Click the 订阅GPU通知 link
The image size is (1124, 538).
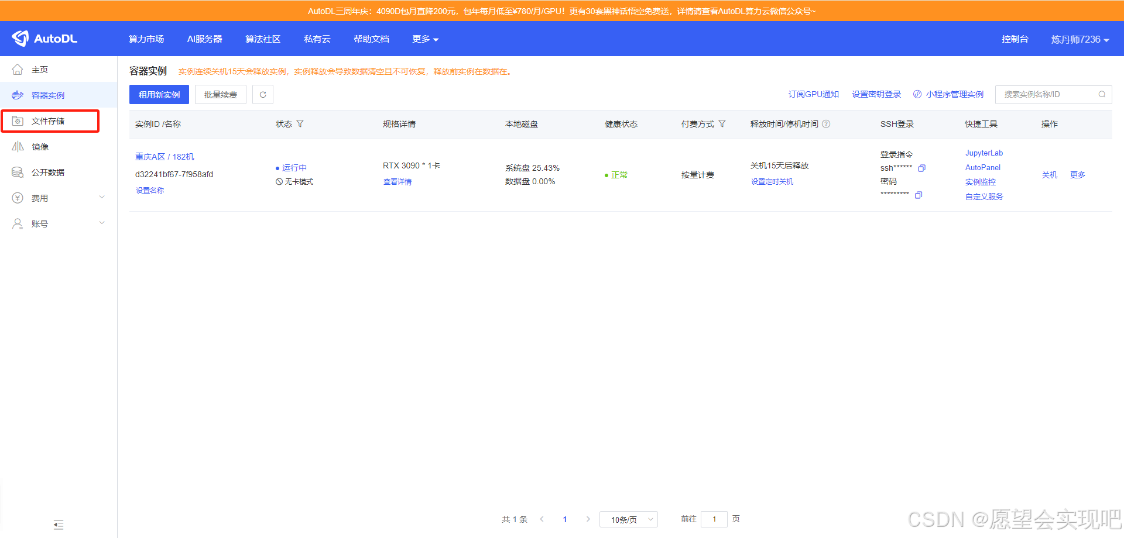click(x=814, y=94)
